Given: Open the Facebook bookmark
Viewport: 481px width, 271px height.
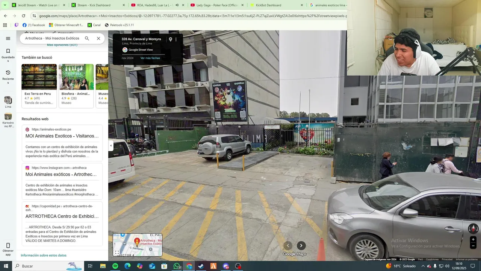Looking at the screenshot, I should click(34, 25).
